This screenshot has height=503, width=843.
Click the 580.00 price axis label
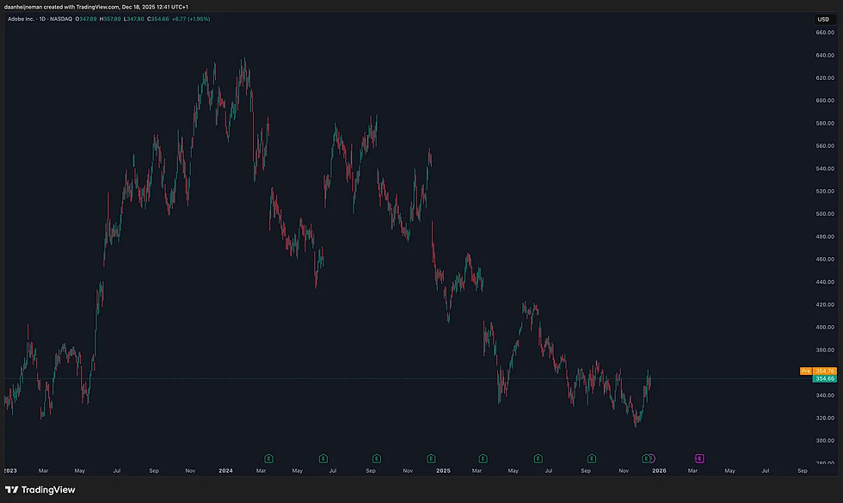825,123
